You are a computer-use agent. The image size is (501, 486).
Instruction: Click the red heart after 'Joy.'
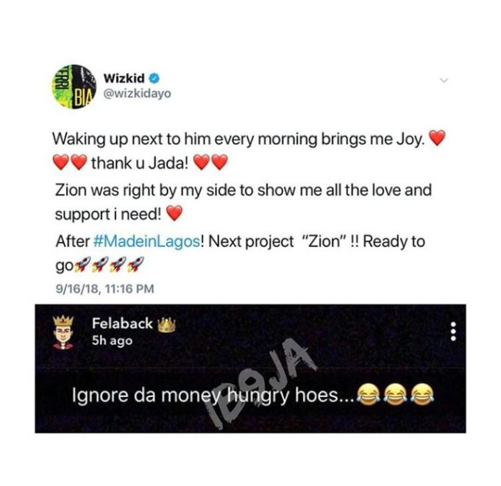[x=436, y=138]
